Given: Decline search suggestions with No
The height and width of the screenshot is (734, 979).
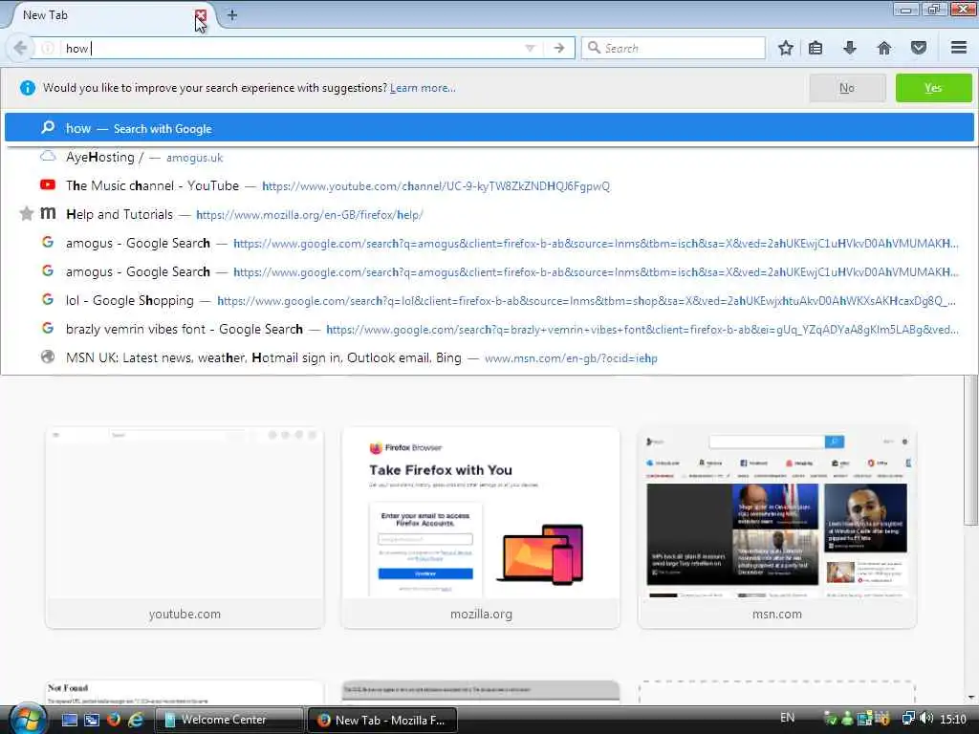Looking at the screenshot, I should pyautogui.click(x=847, y=88).
